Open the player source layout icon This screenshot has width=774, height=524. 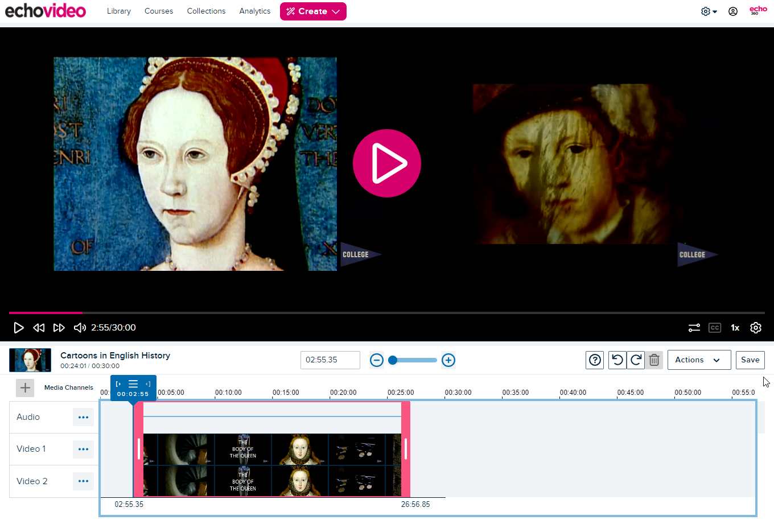click(694, 328)
